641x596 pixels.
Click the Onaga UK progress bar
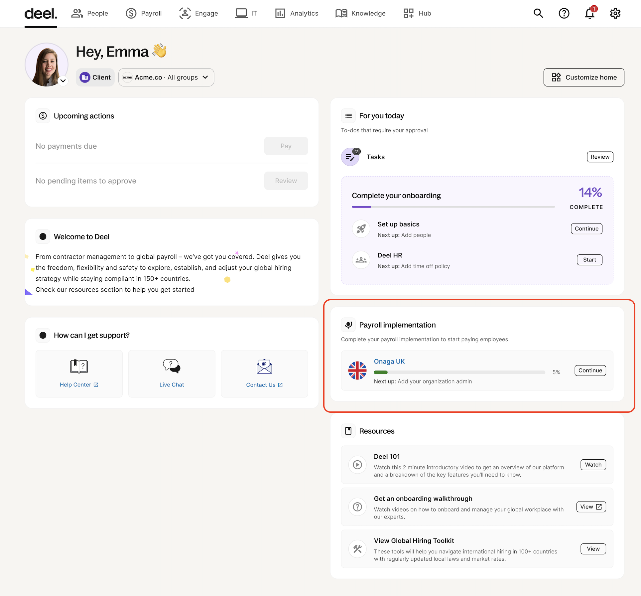pos(459,372)
